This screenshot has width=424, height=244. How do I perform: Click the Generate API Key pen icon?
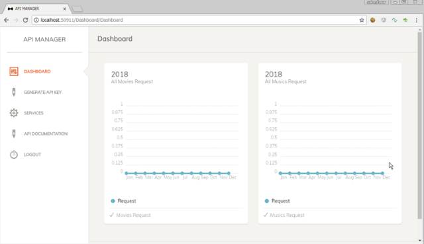(14, 92)
